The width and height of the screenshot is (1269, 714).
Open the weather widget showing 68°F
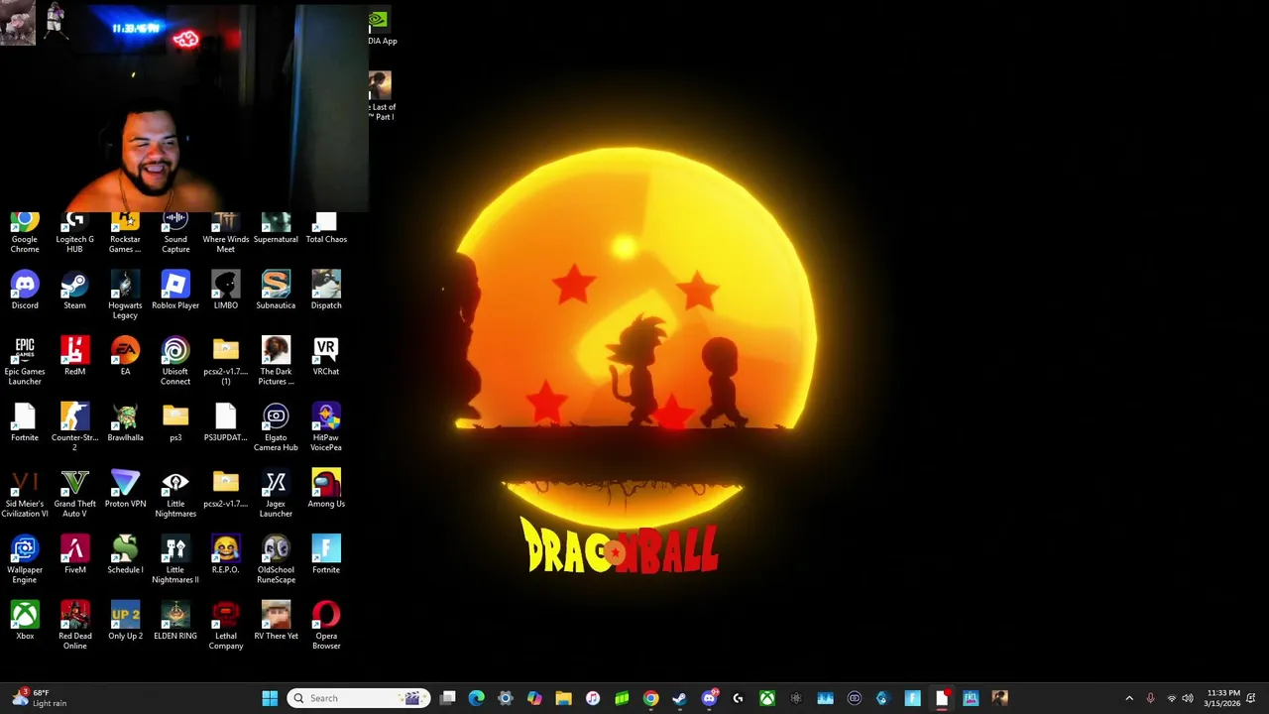coord(40,698)
